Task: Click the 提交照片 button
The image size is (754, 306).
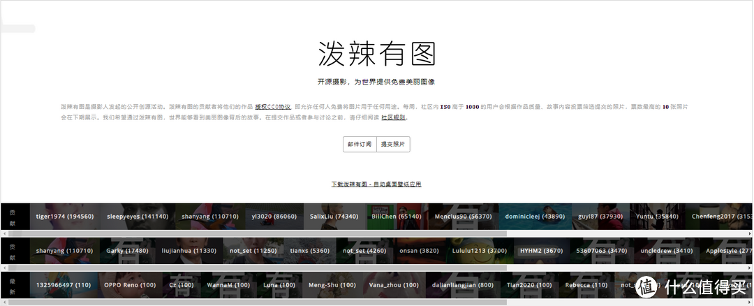Action: pyautogui.click(x=393, y=145)
